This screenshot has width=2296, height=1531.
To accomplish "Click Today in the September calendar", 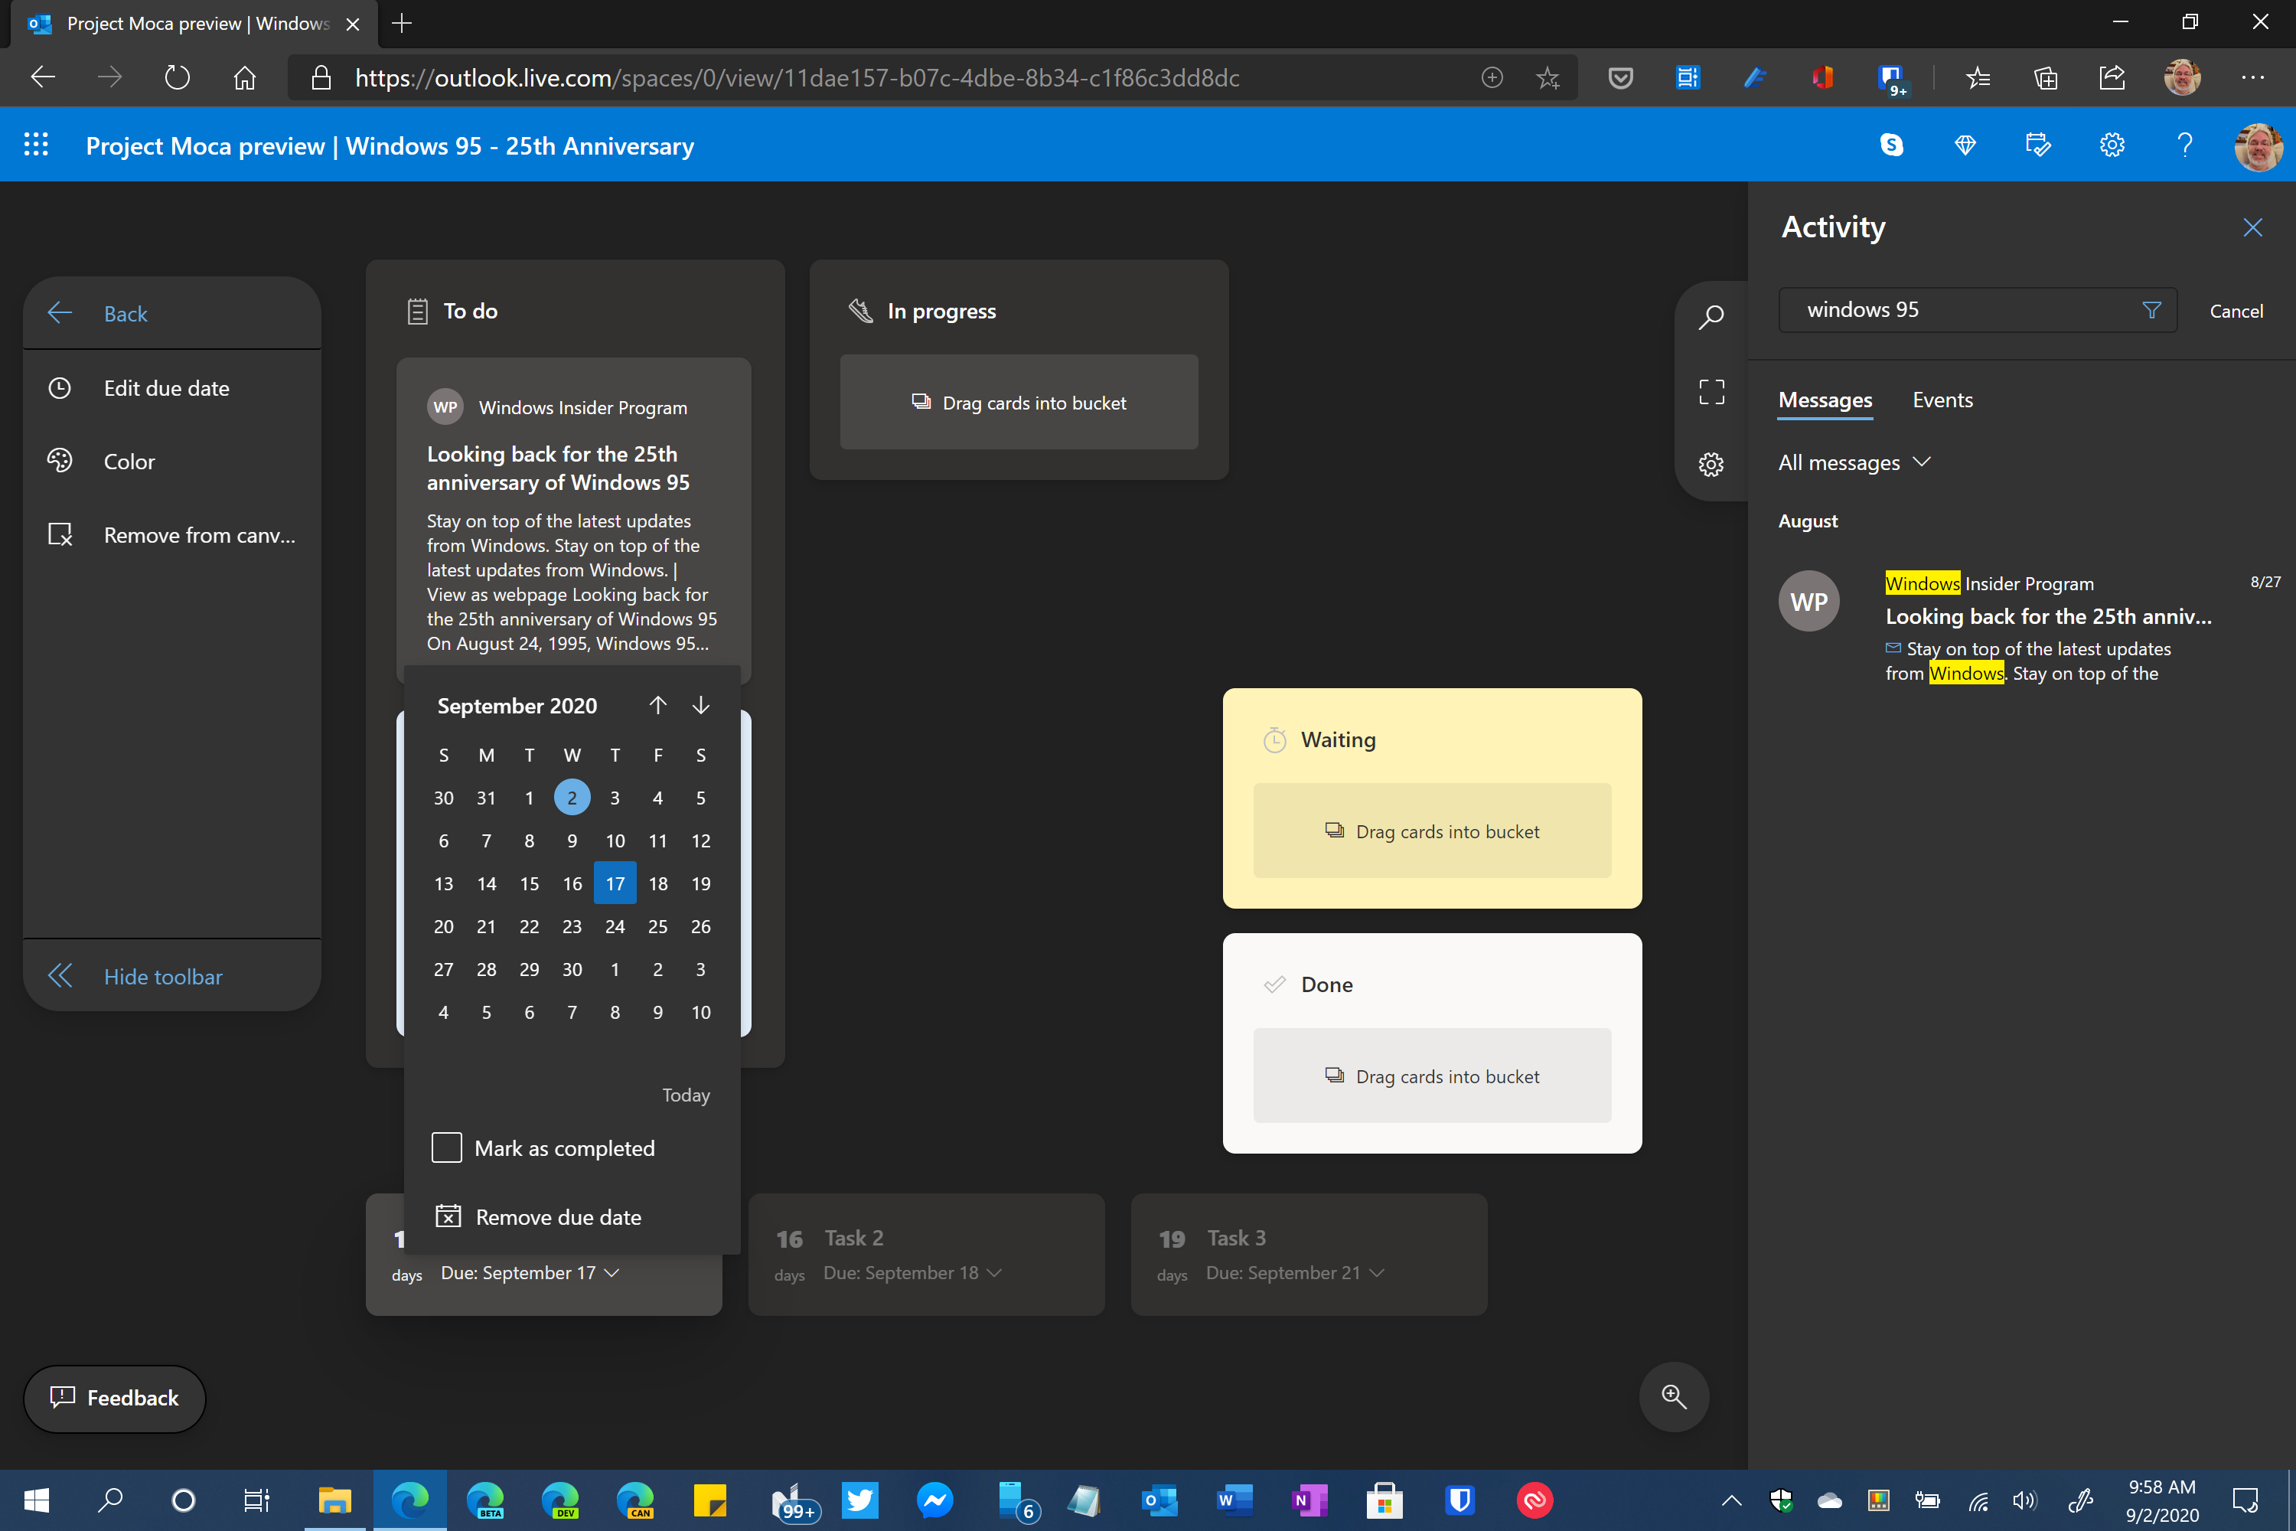I will click(x=685, y=1095).
